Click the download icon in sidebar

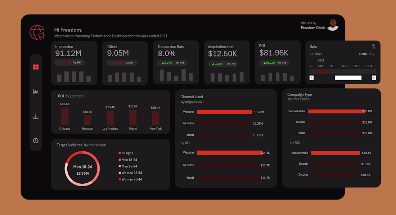pos(36,116)
